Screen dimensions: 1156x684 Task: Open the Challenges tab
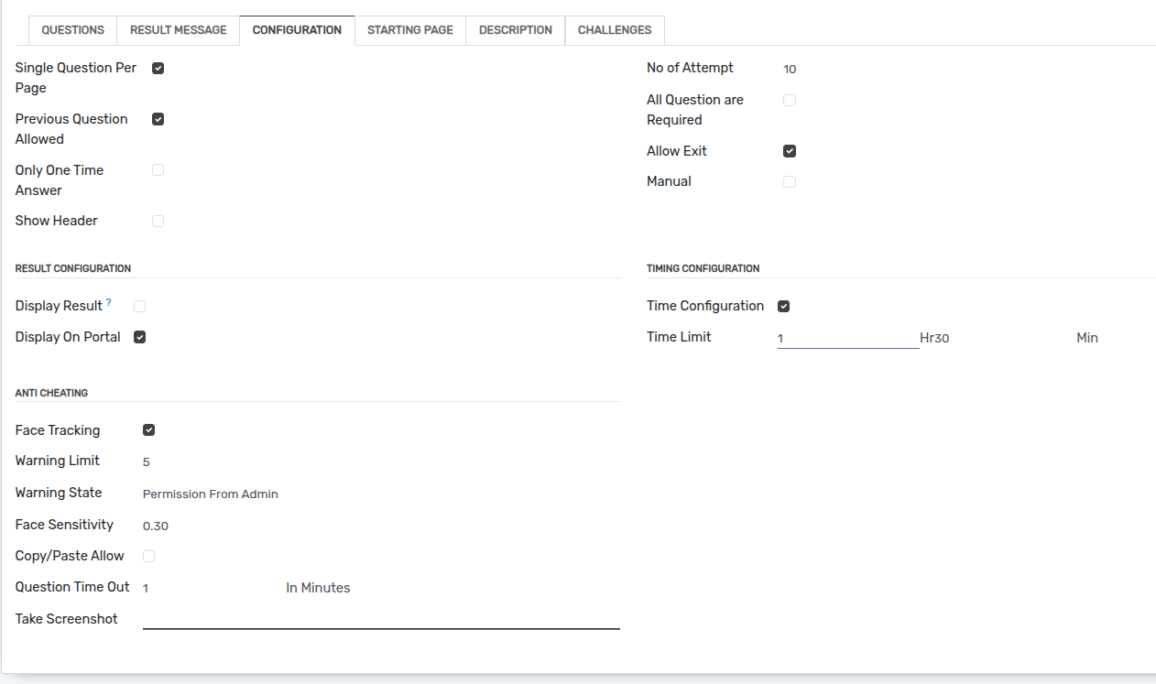coord(615,30)
